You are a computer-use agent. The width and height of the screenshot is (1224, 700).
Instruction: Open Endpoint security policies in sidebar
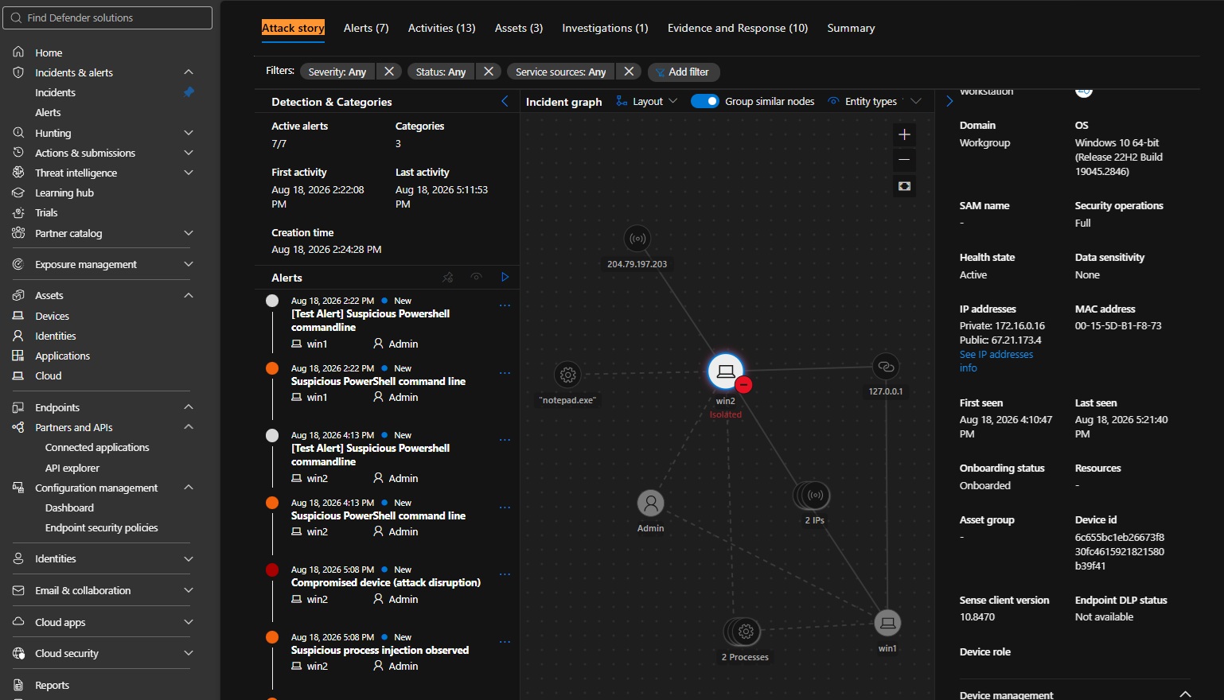click(102, 528)
